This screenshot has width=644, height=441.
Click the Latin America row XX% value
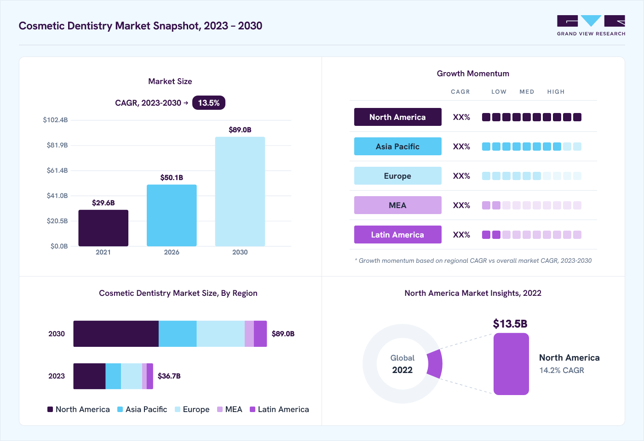[x=461, y=235]
